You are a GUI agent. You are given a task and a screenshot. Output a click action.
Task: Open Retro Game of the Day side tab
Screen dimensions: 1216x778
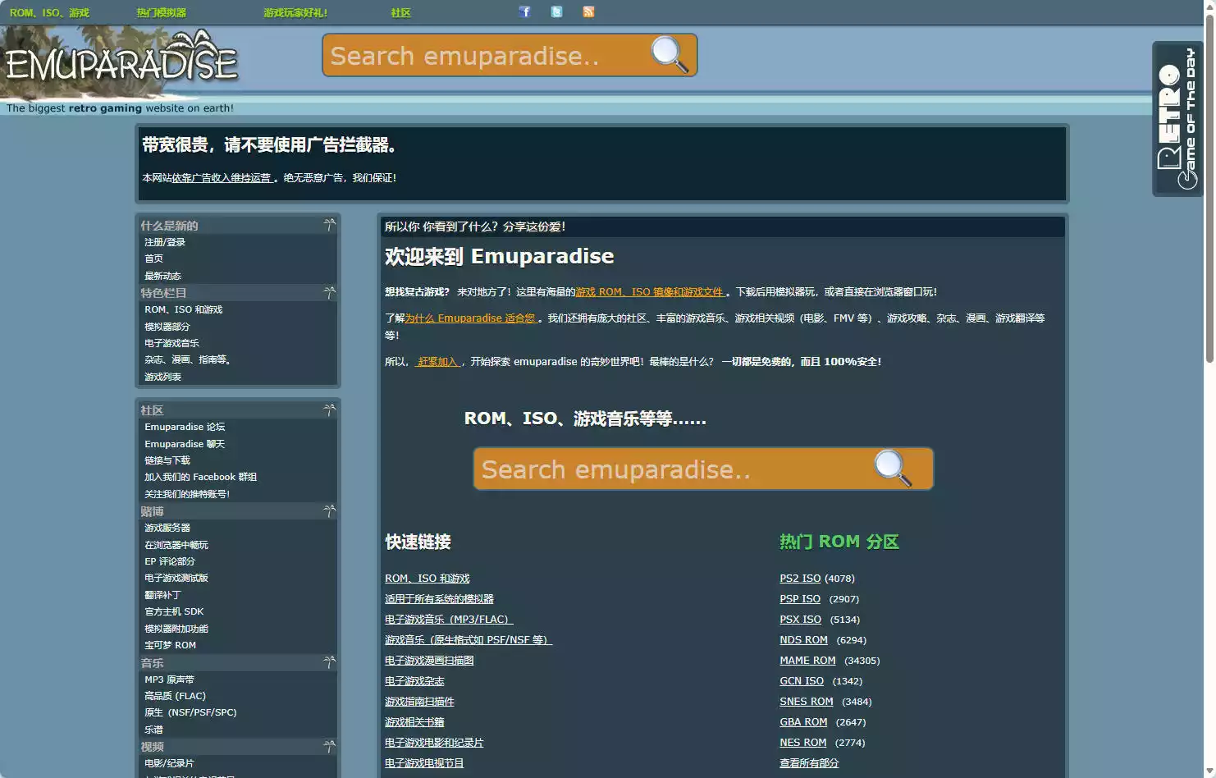pos(1177,118)
